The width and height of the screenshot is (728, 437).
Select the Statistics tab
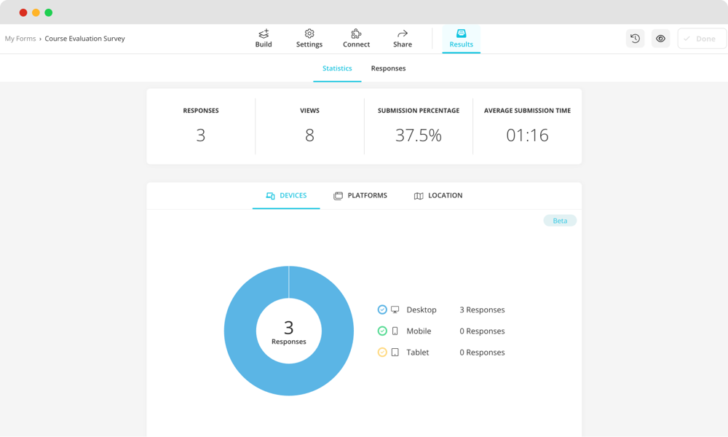pyautogui.click(x=336, y=68)
